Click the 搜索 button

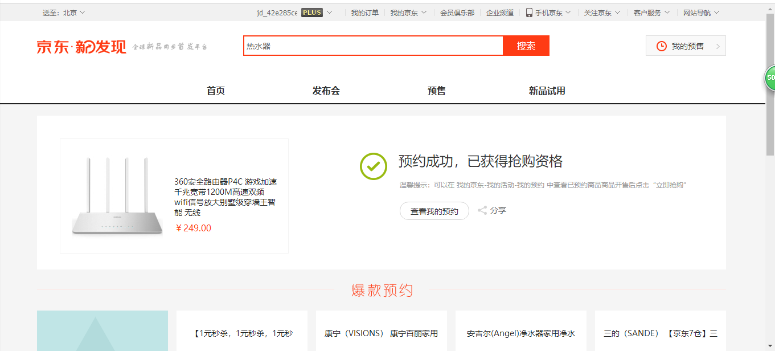tap(526, 46)
